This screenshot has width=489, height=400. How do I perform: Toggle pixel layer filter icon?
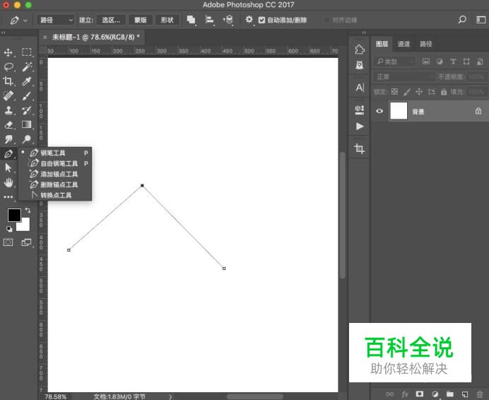(x=425, y=61)
